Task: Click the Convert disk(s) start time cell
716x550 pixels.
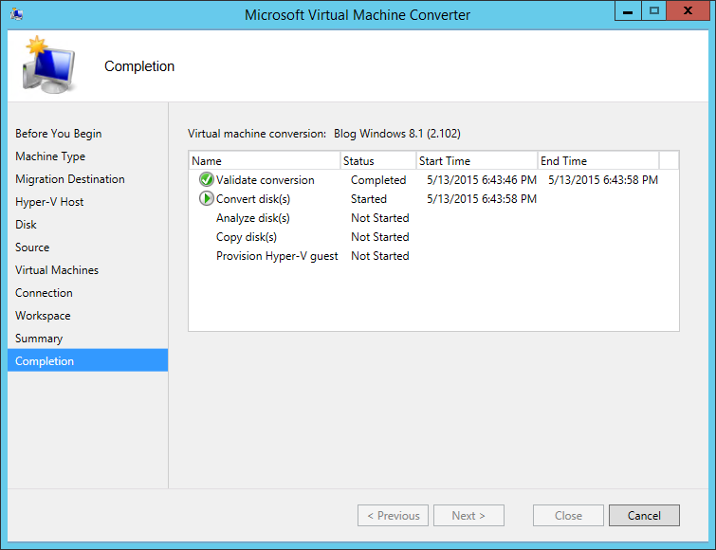Action: point(482,199)
